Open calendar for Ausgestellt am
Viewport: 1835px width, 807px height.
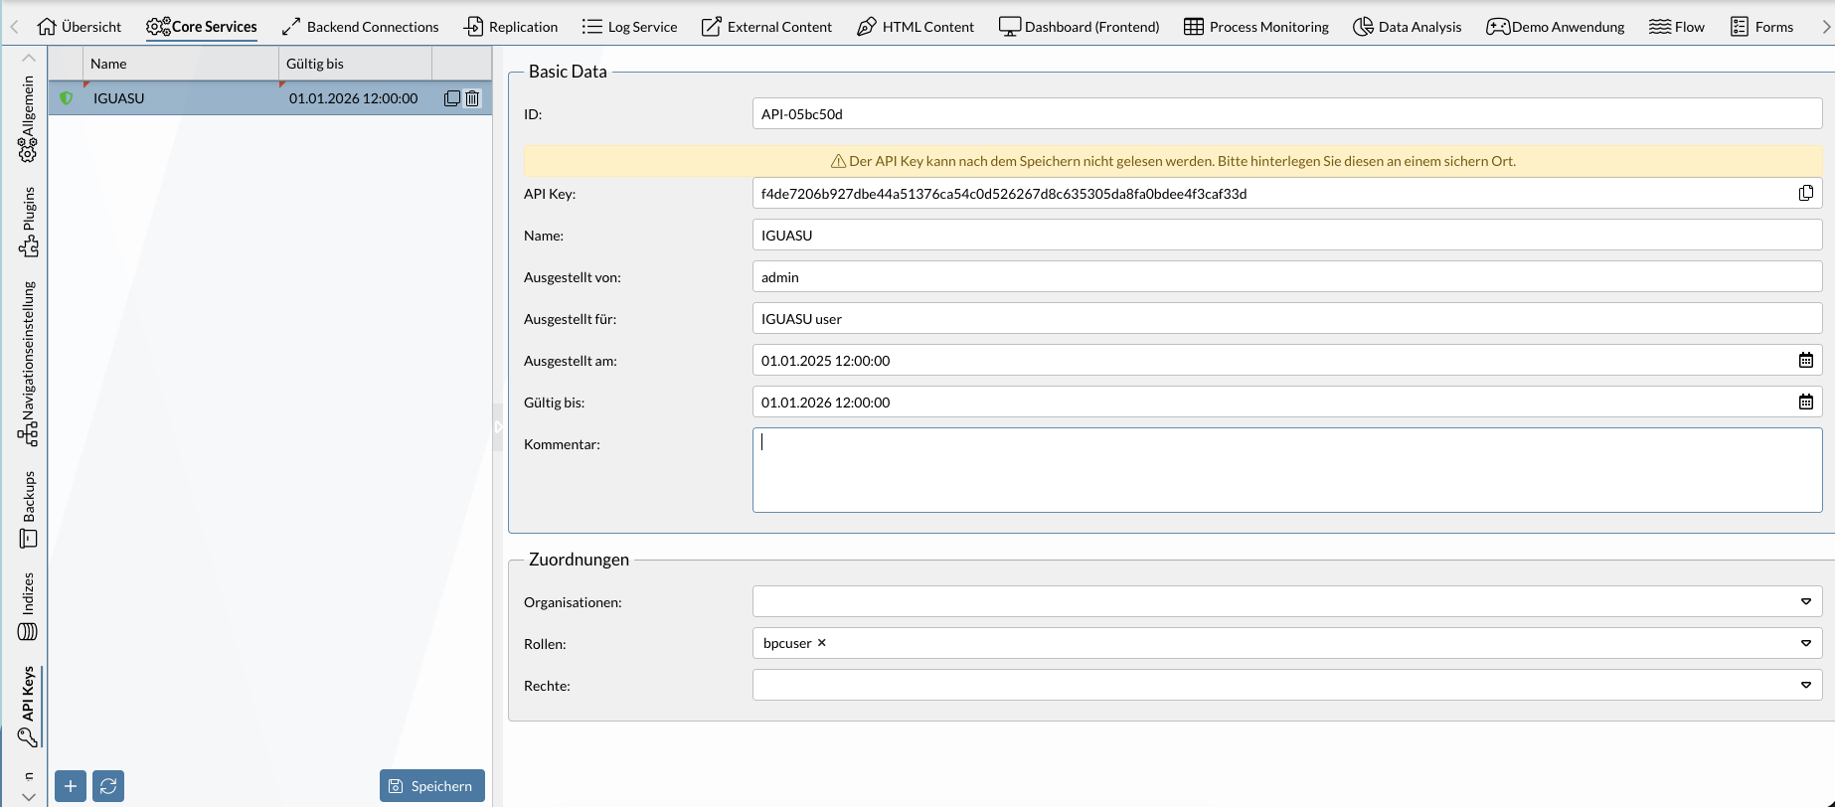click(x=1806, y=360)
